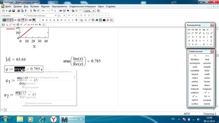Open the Правка menu
The height and width of the screenshot is (123, 219).
[x=17, y=6]
